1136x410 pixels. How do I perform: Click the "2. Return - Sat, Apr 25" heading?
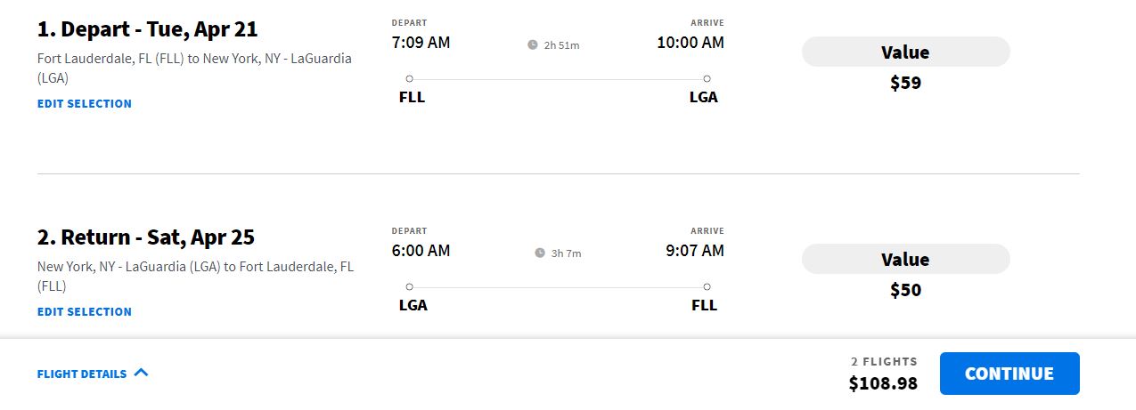pyautogui.click(x=145, y=237)
